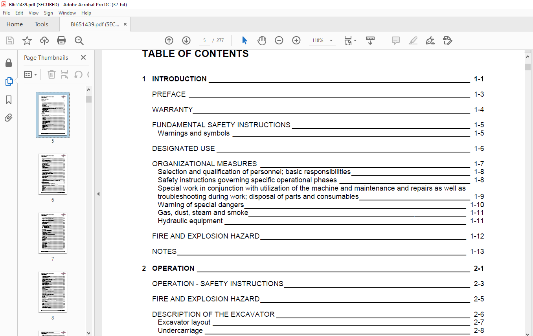The height and width of the screenshot is (336, 533).
Task: Open the View menu
Action: 33,13
